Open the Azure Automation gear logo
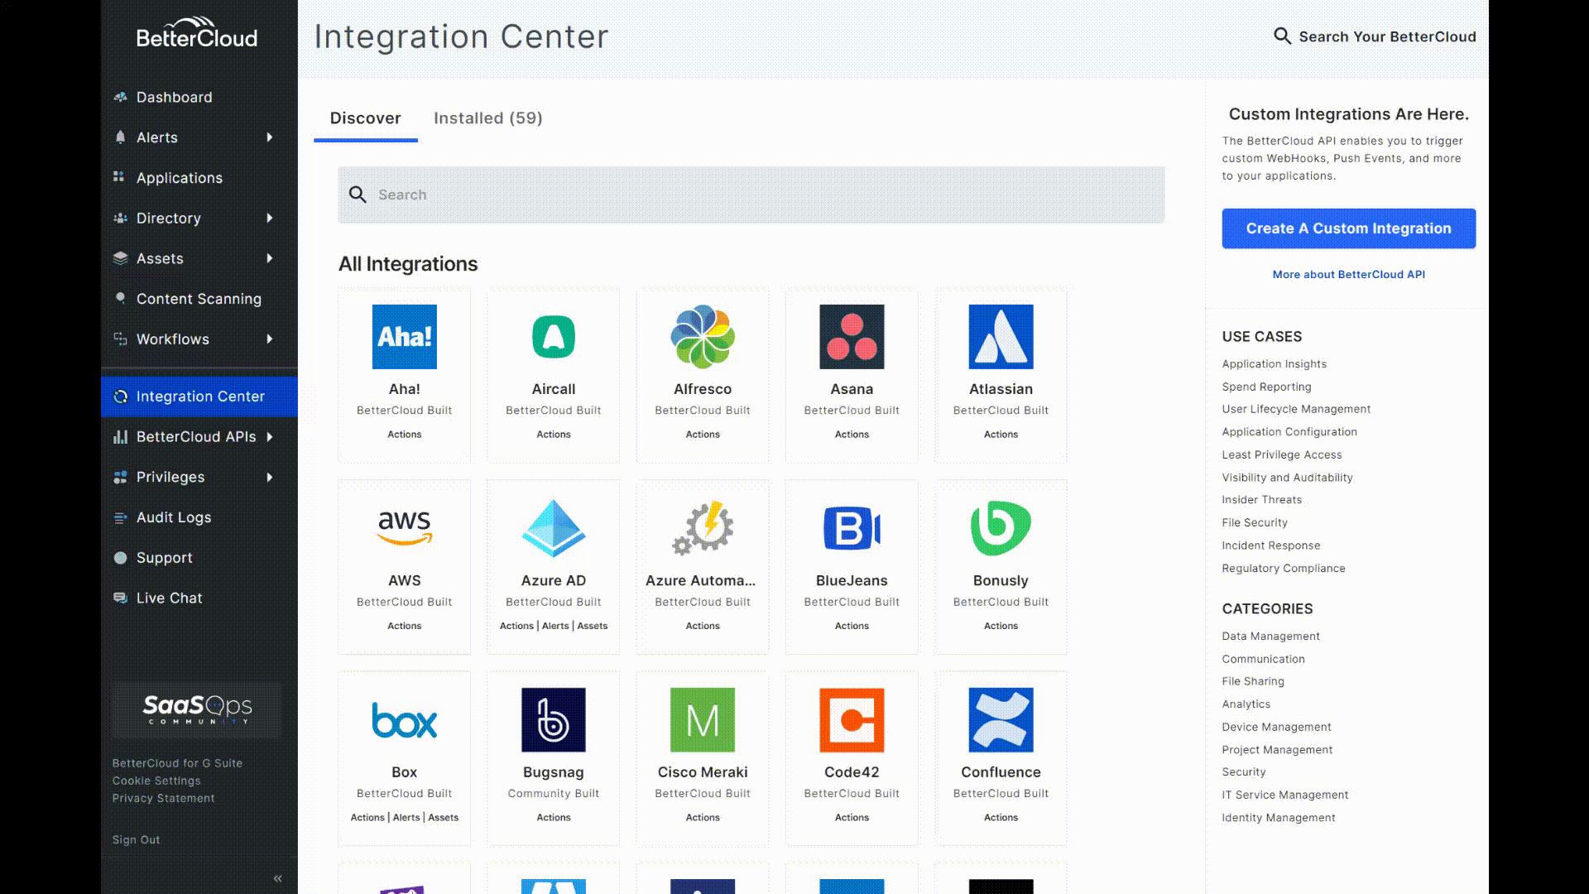This screenshot has height=894, width=1589. (703, 528)
